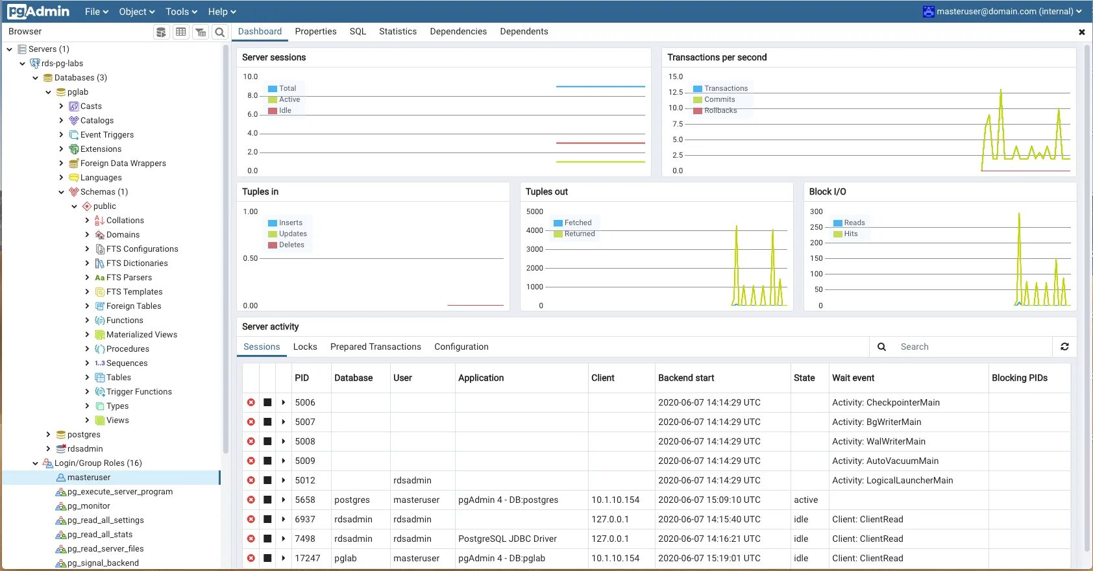Open the File menu
The height and width of the screenshot is (571, 1093).
[x=97, y=12]
